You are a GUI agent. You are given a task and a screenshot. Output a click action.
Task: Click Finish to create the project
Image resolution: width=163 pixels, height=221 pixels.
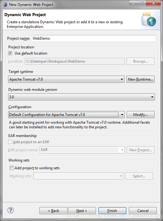click(112, 210)
